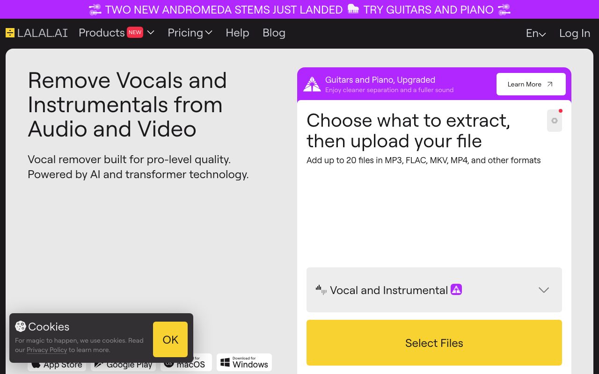Screen dimensions: 599x374
Task: Open the Privacy Policy link
Action: click(47, 350)
